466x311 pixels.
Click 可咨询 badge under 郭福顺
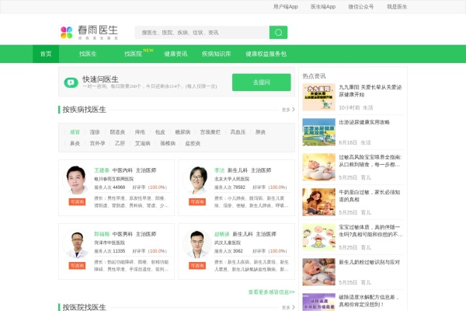[x=77, y=265]
